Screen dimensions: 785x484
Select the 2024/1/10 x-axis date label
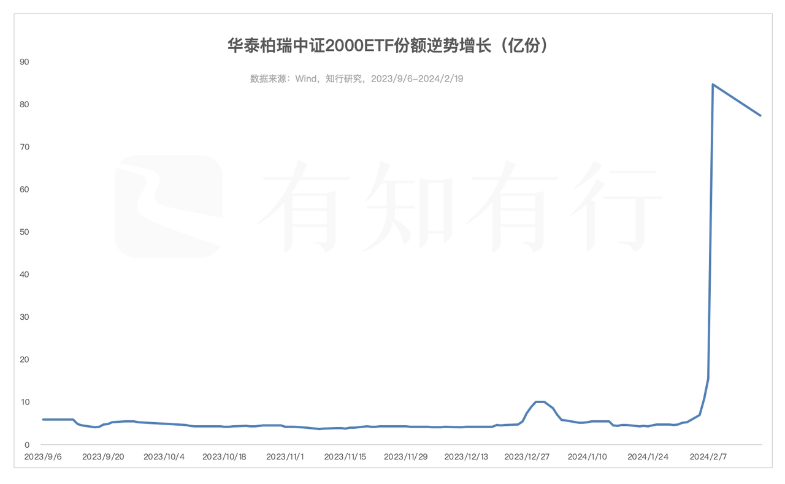(587, 456)
